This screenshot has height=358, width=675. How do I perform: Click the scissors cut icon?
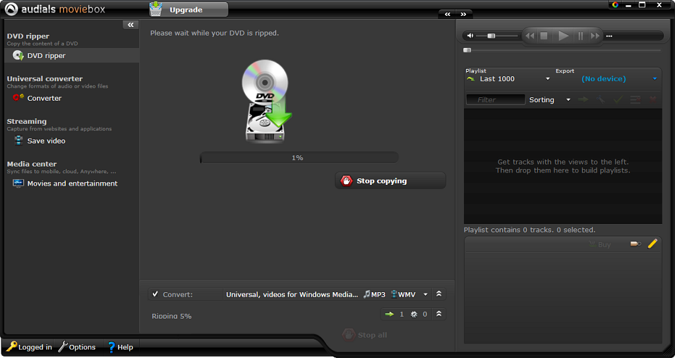[x=600, y=100]
